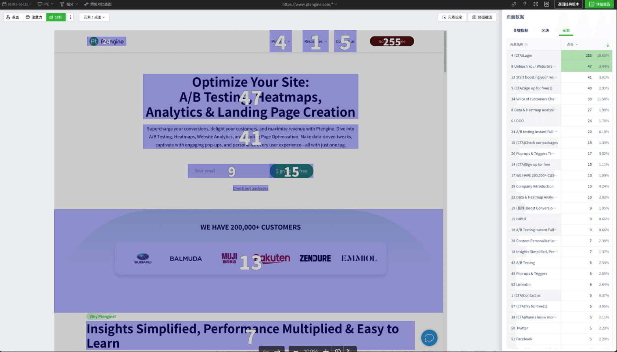617x352 pixels.
Task: Click the 元素设定 element settings button
Action: click(452, 17)
